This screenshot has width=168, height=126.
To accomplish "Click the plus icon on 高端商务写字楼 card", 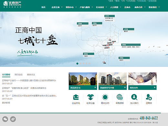I will [x=125, y=88].
